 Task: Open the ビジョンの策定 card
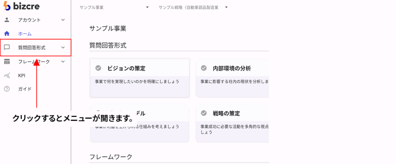point(140,78)
